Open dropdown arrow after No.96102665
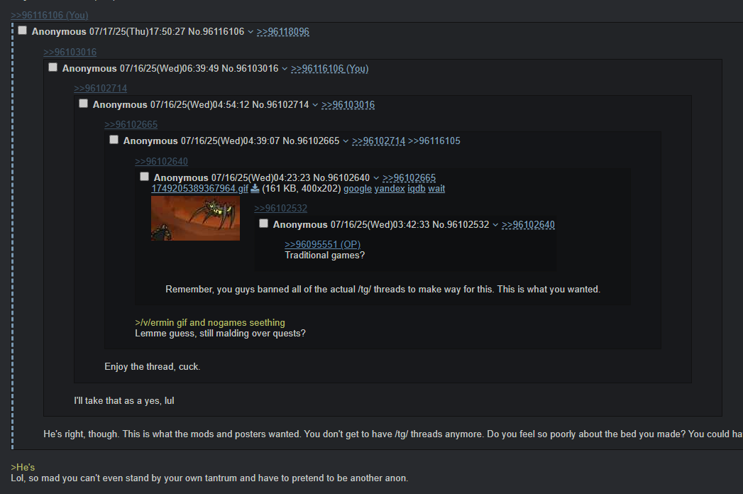The image size is (743, 494). coord(346,141)
